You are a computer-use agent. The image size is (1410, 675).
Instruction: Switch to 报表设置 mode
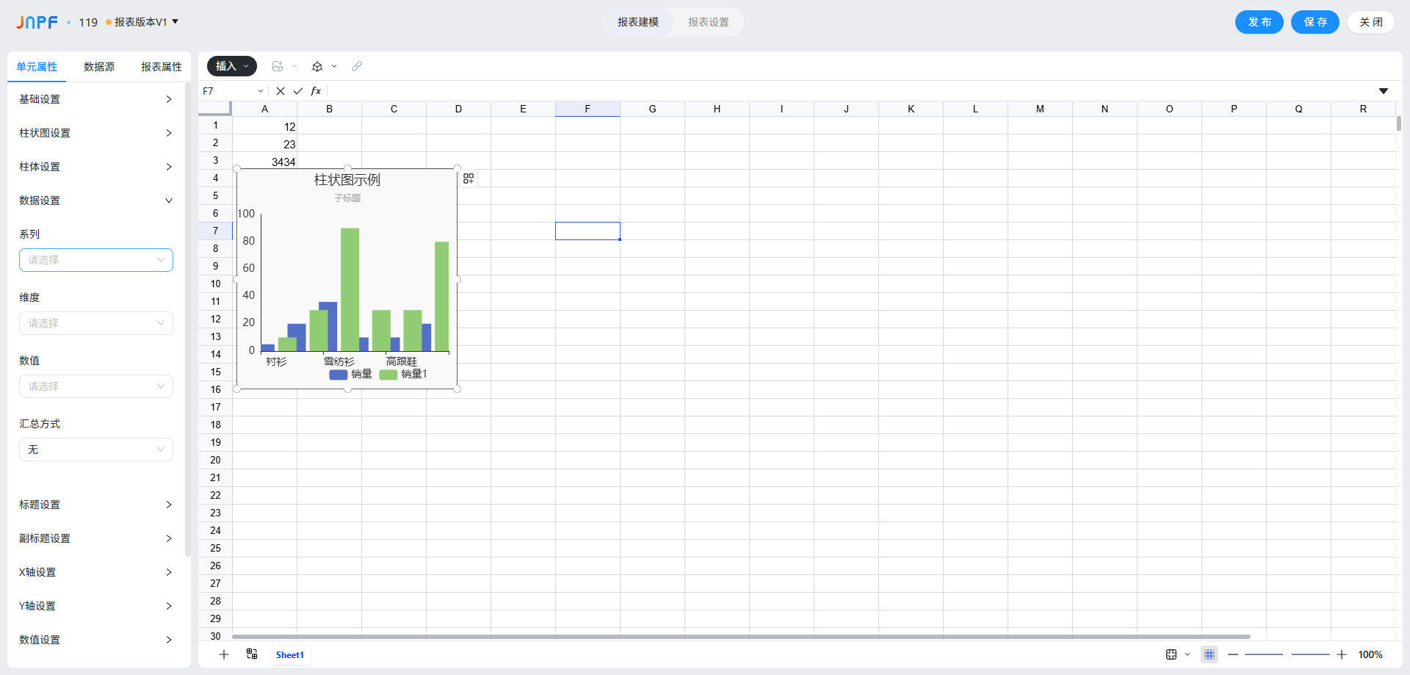(x=708, y=22)
